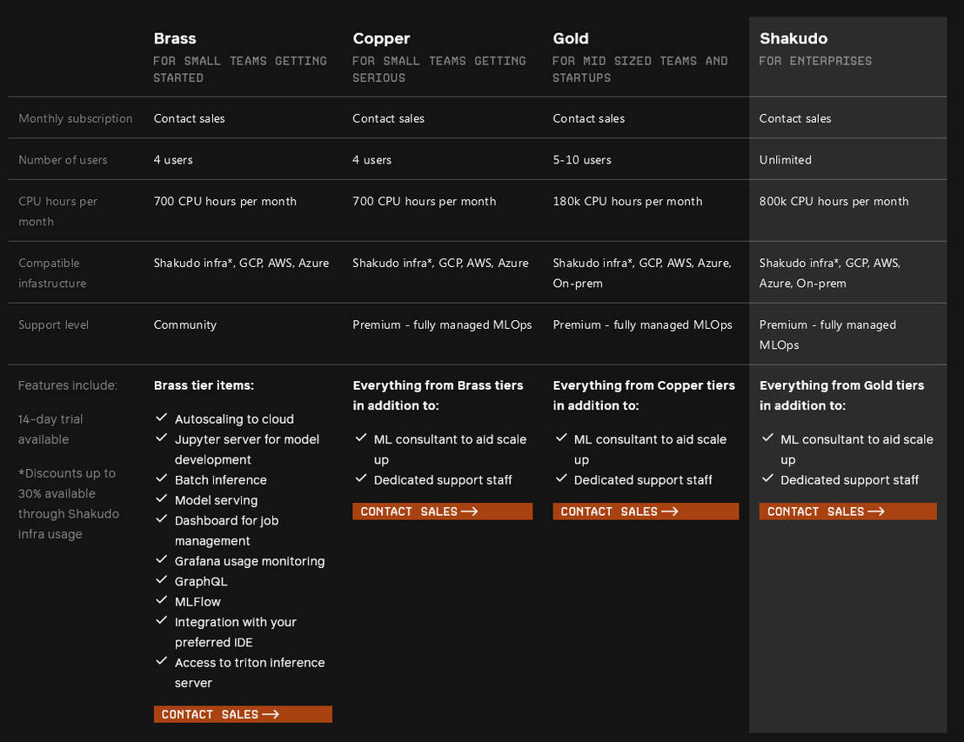Click the Gold tier ML consultant checkmark
This screenshot has height=742, width=964.
(x=561, y=438)
